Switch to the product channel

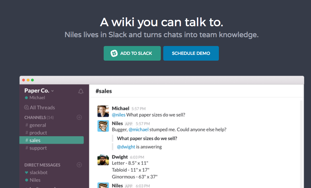[x=38, y=133]
